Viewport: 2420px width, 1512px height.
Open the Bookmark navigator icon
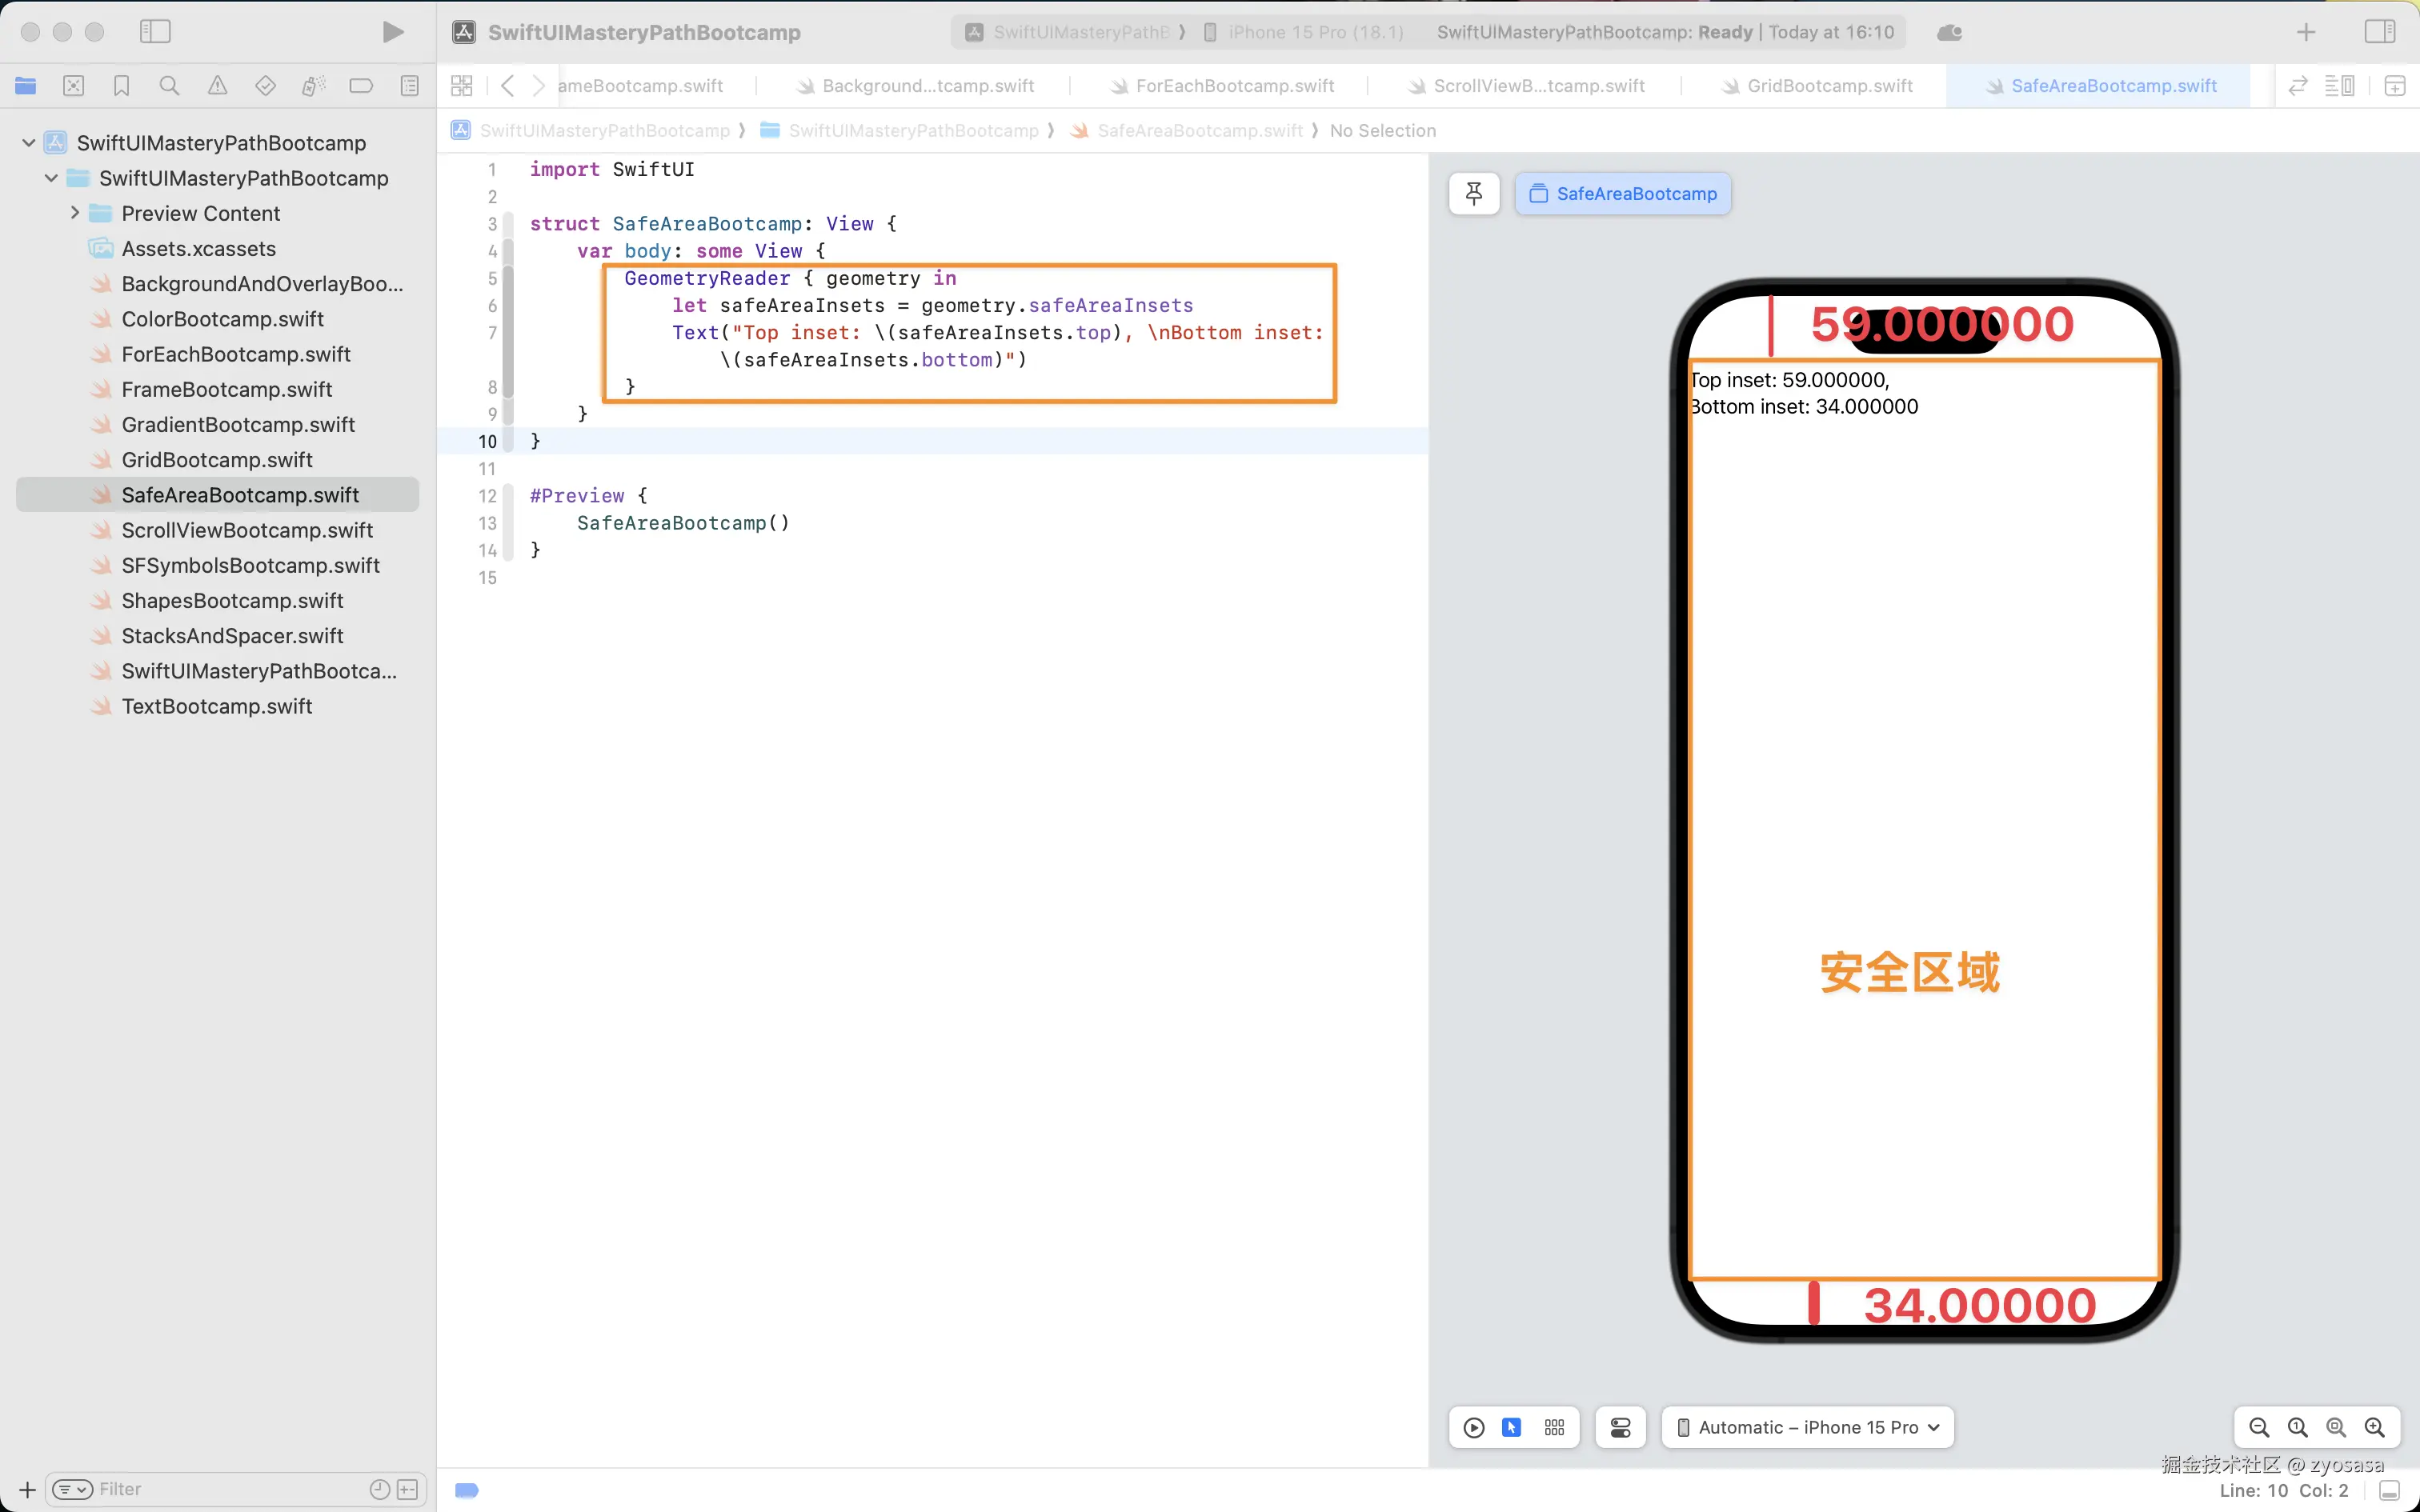[121, 86]
